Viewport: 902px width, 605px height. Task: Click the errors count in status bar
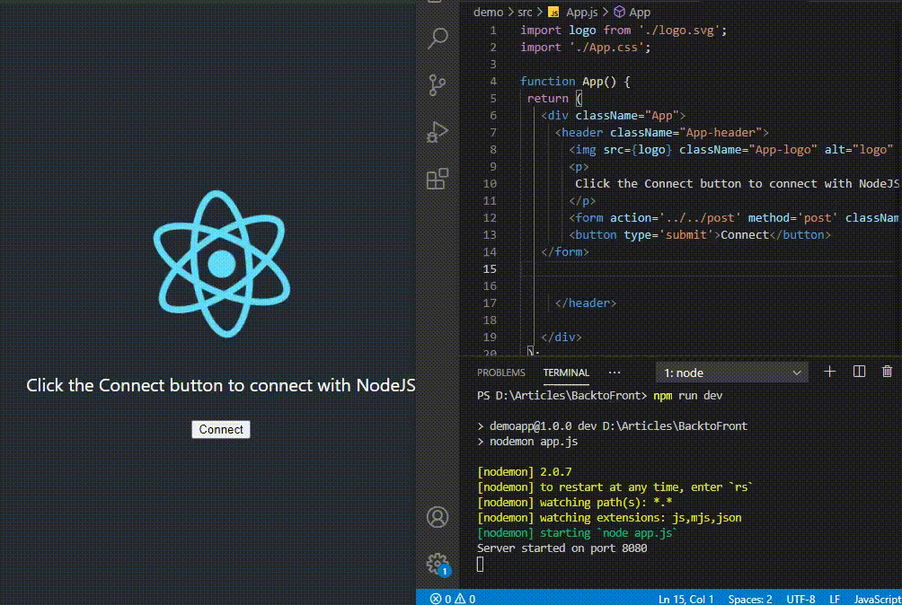click(440, 599)
